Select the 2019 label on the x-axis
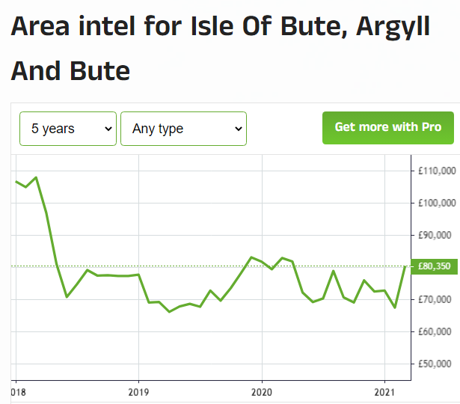Image resolution: width=460 pixels, height=404 pixels. (138, 391)
